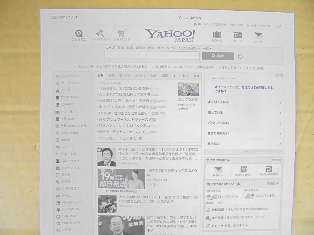Select survey answer 知っている
The height and width of the screenshot is (235, 314).
click(x=244, y=113)
